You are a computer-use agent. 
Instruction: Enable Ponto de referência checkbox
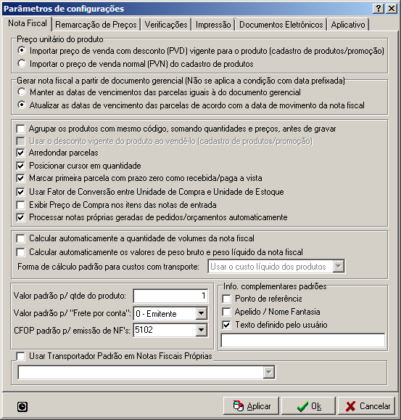point(226,299)
